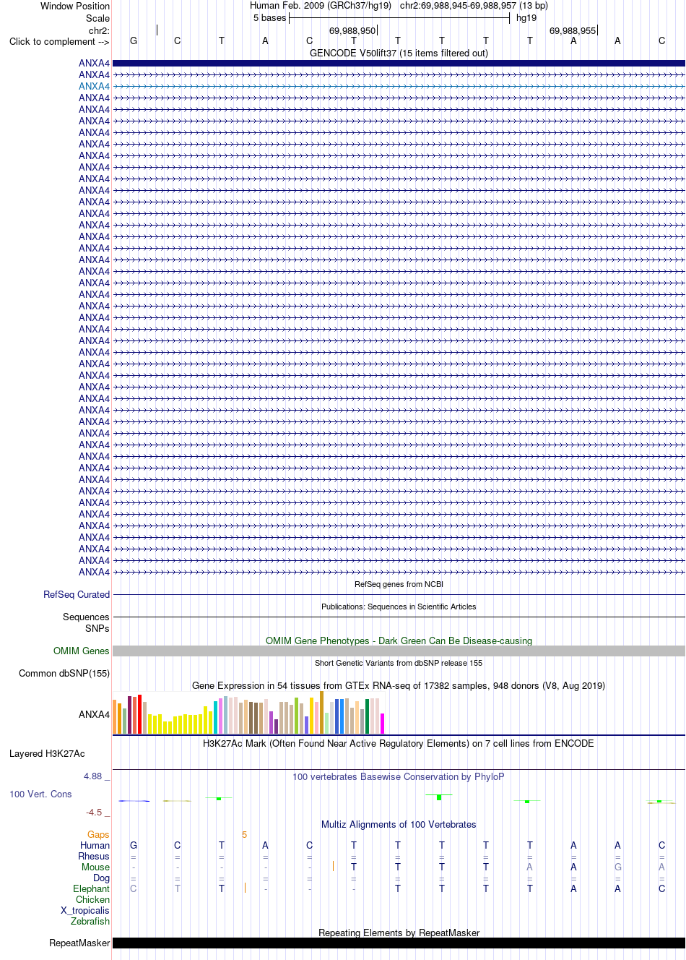Click the orange Gaps label

98,834
